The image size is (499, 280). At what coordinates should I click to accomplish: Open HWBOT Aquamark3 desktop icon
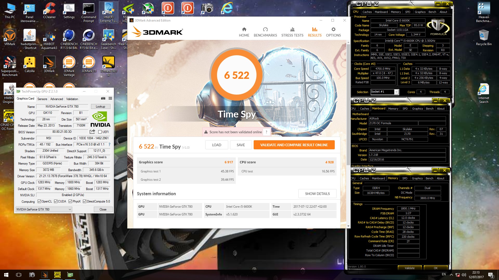[x=49, y=39]
